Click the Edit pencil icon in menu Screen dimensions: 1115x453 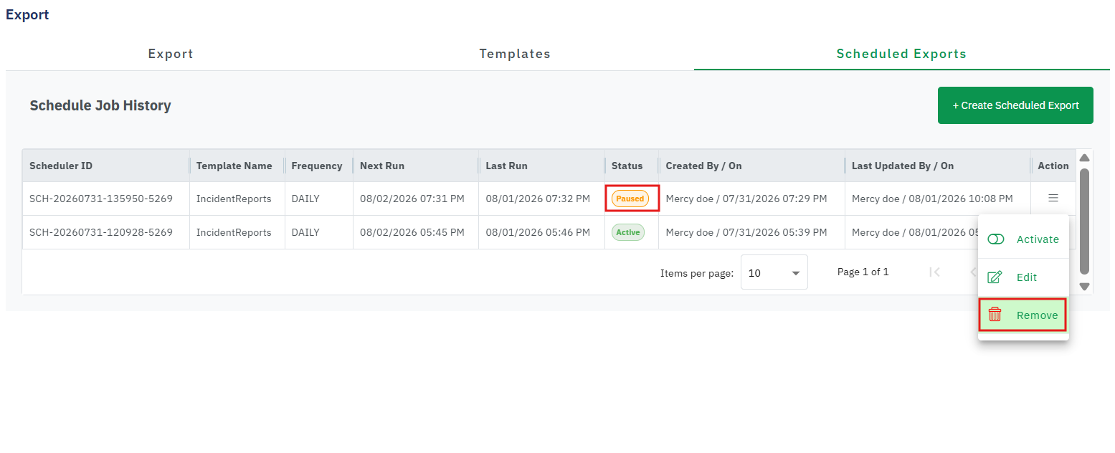click(x=995, y=277)
